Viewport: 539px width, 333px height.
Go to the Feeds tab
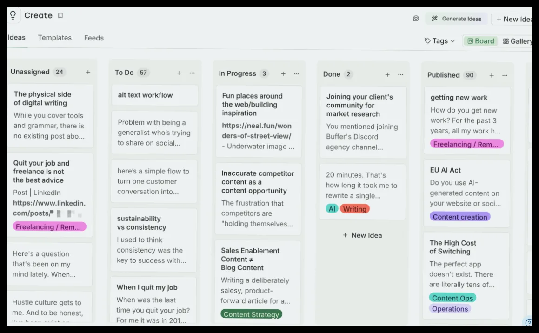click(94, 38)
